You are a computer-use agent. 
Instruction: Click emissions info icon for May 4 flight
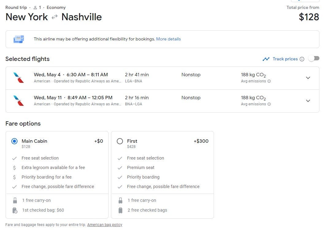(269, 81)
